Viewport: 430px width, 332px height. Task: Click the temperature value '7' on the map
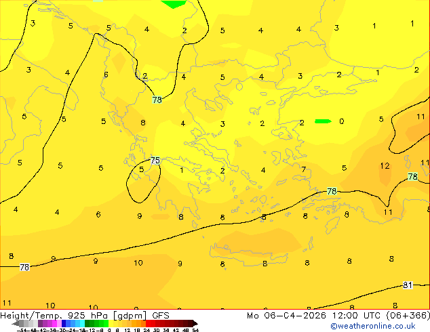tap(304, 169)
